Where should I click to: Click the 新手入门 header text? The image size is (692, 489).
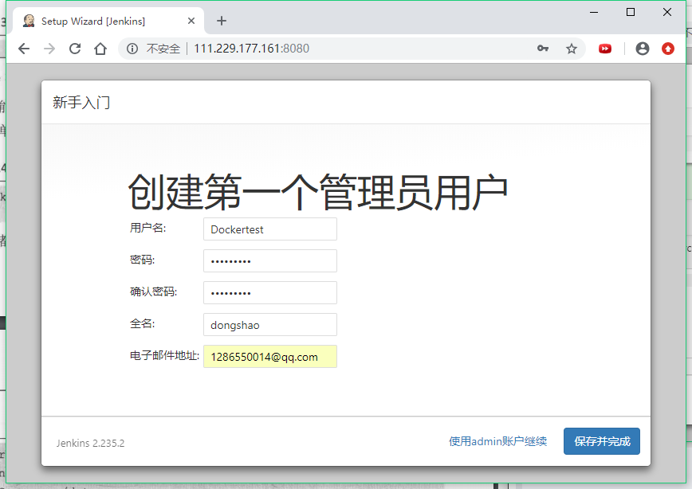pyautogui.click(x=81, y=102)
